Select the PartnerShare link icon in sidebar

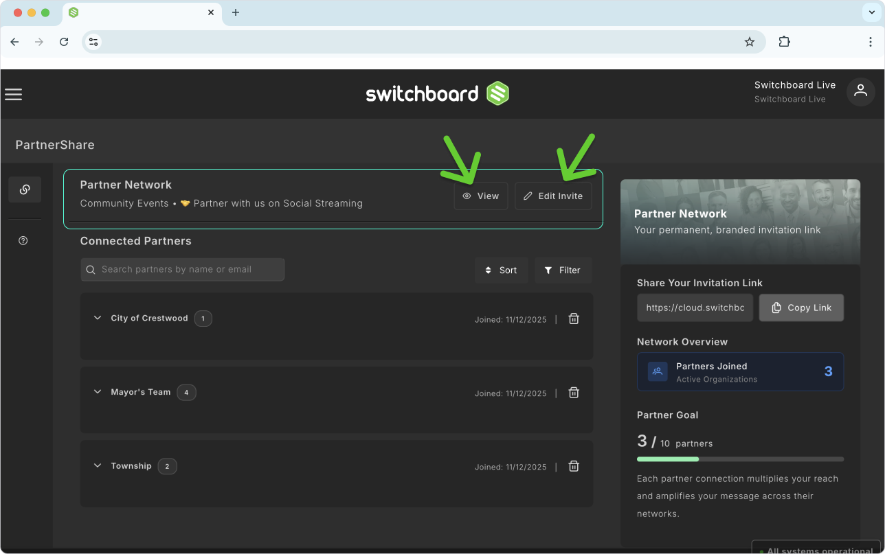coord(25,189)
